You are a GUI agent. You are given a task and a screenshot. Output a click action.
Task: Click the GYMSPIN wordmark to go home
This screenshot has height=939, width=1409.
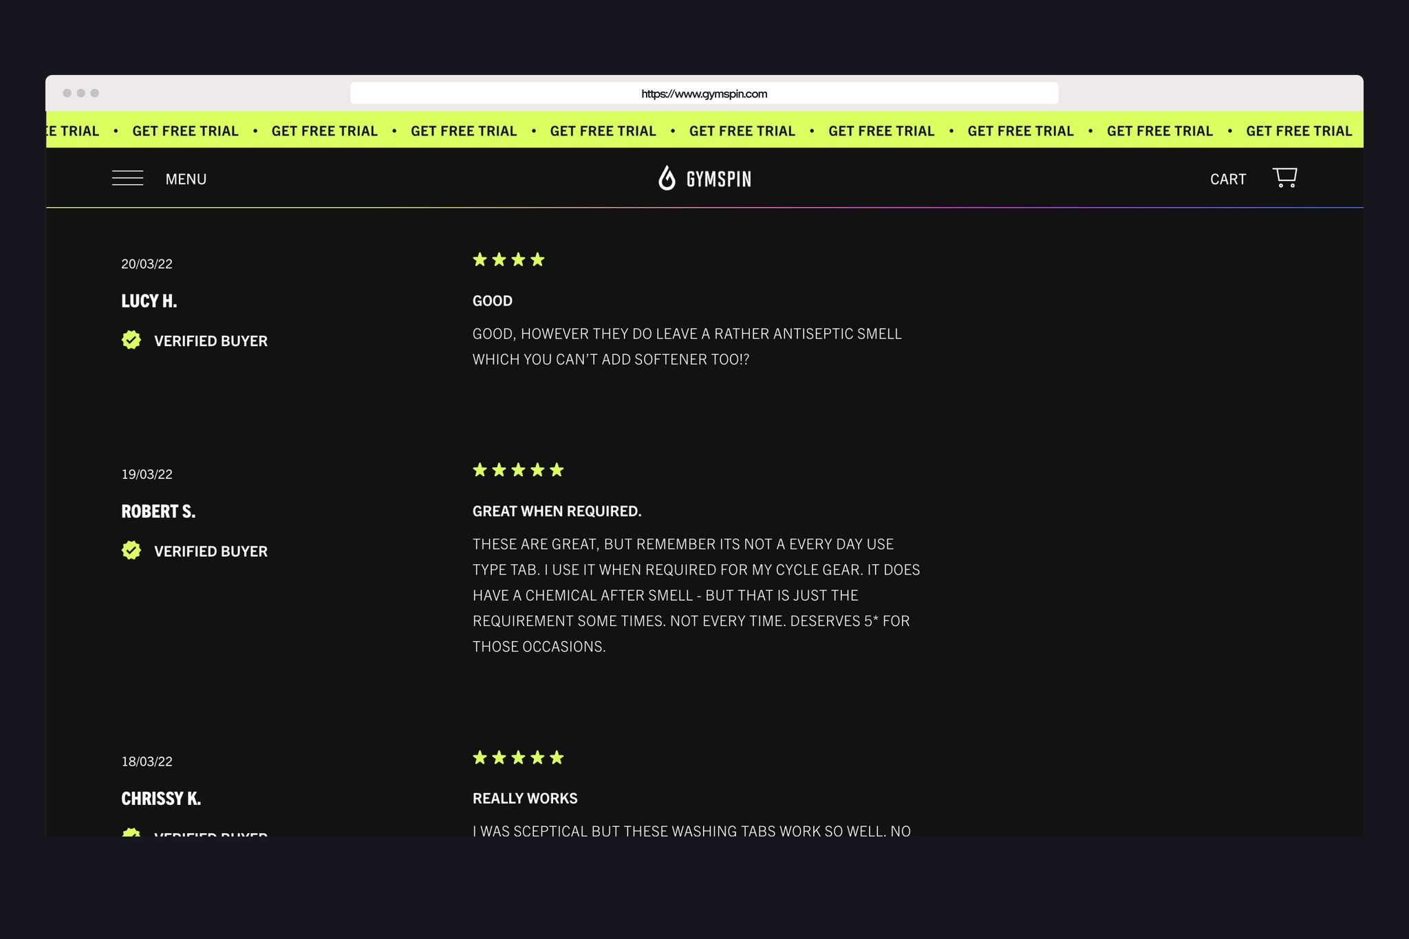click(718, 180)
